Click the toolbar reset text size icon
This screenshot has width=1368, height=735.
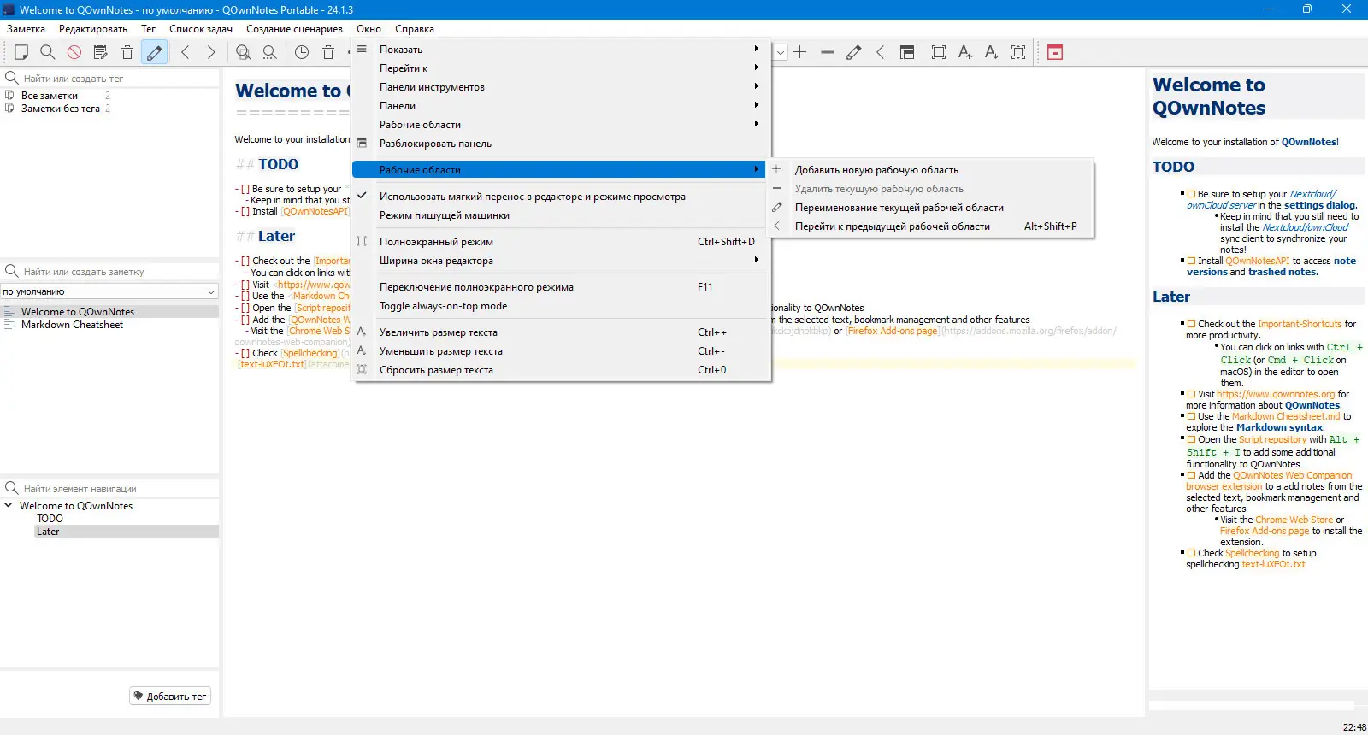tap(1018, 52)
